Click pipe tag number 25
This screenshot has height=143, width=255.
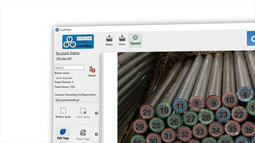coord(157,125)
